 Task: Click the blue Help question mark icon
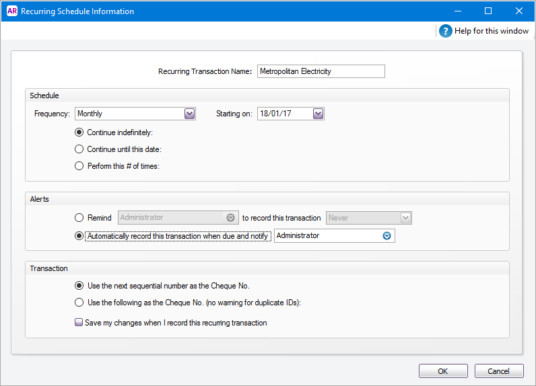pos(446,31)
